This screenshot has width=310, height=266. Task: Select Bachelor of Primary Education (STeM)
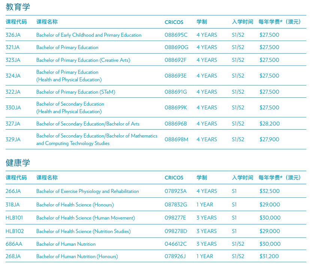click(76, 92)
